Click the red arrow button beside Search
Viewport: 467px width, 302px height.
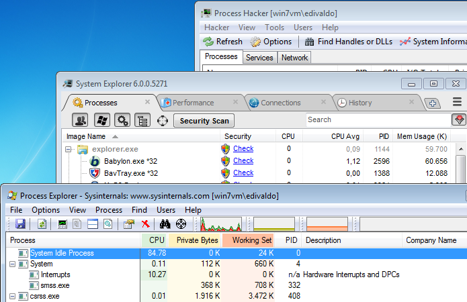tap(459, 119)
